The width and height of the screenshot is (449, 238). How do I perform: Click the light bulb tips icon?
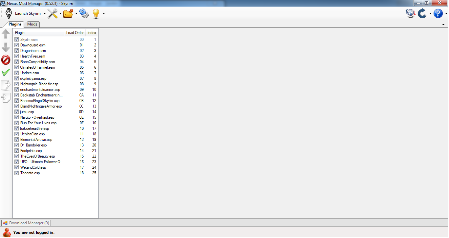pos(96,13)
